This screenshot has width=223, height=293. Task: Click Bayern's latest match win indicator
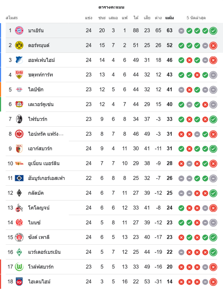pyautogui.click(x=213, y=30)
